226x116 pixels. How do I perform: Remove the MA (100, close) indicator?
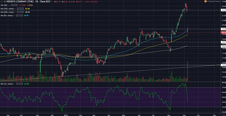tap(23, 9)
